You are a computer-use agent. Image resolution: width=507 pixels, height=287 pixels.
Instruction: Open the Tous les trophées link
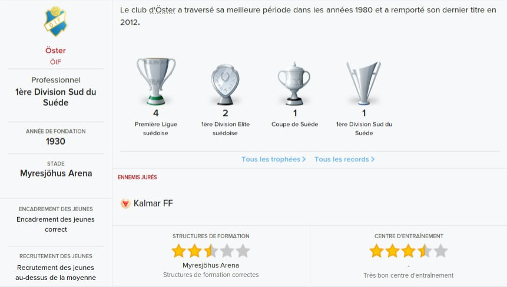270,159
